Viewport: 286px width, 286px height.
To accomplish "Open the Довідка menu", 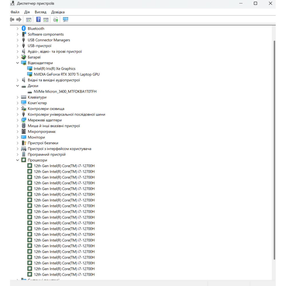I will coord(58,12).
